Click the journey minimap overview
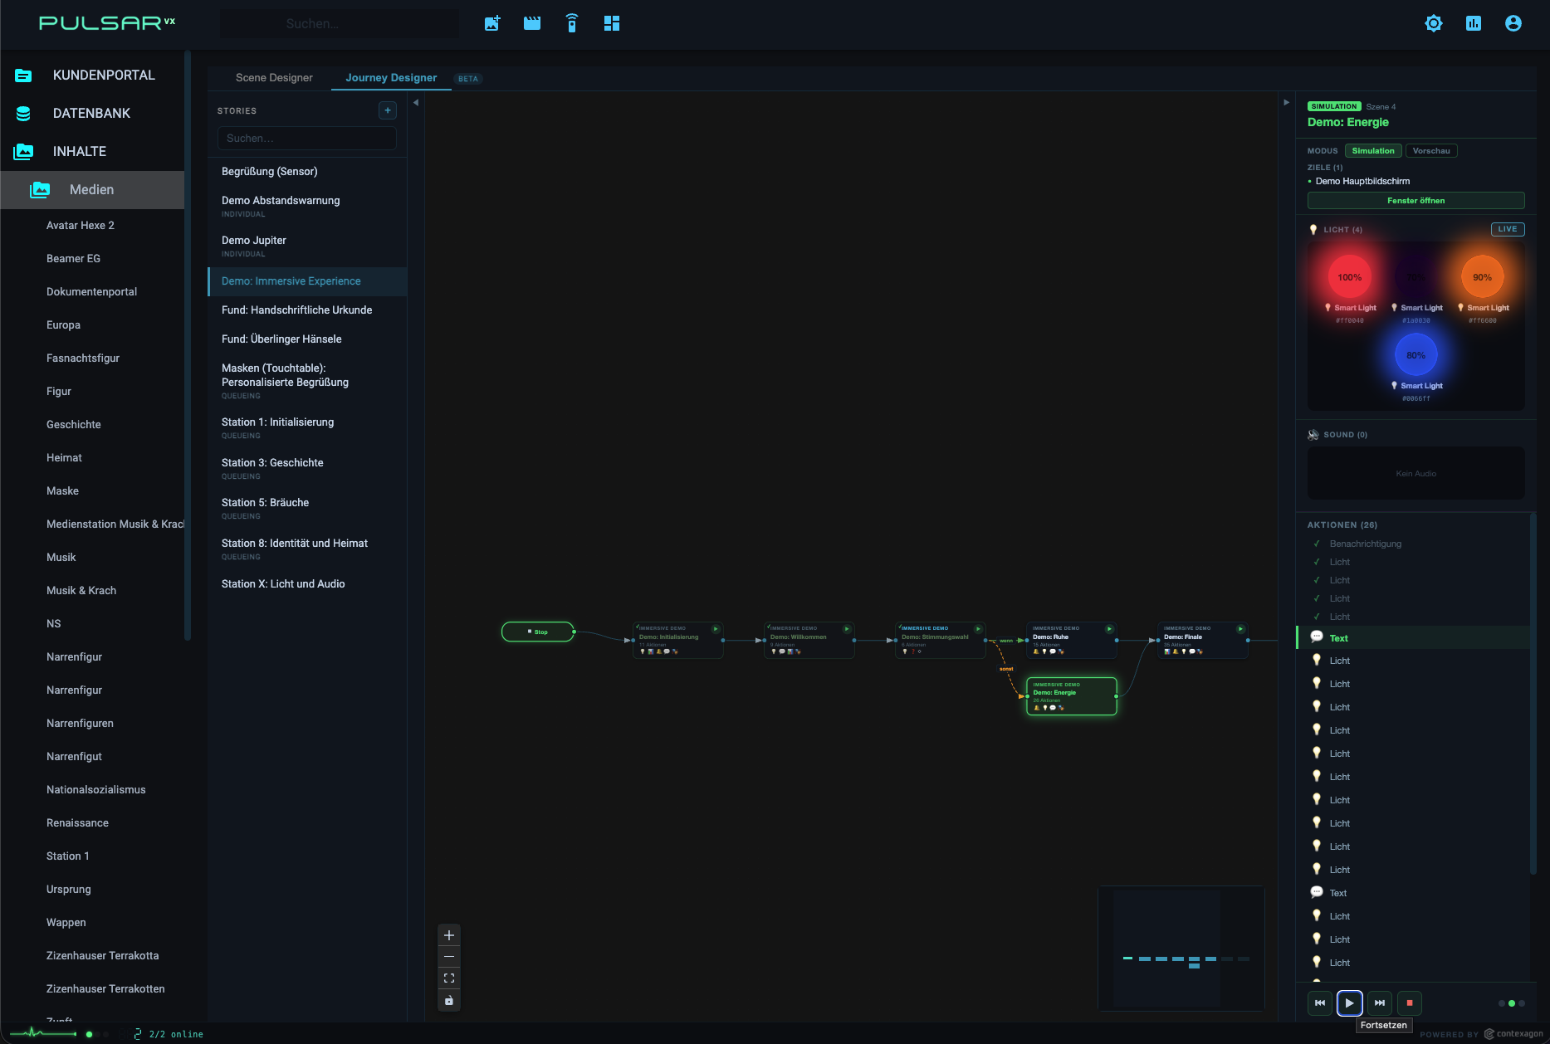Screen dimensions: 1550x1044 coord(1181,949)
